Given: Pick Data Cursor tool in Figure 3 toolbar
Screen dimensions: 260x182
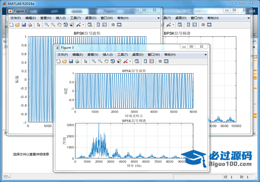Looking at the screenshot, I should 119,62.
